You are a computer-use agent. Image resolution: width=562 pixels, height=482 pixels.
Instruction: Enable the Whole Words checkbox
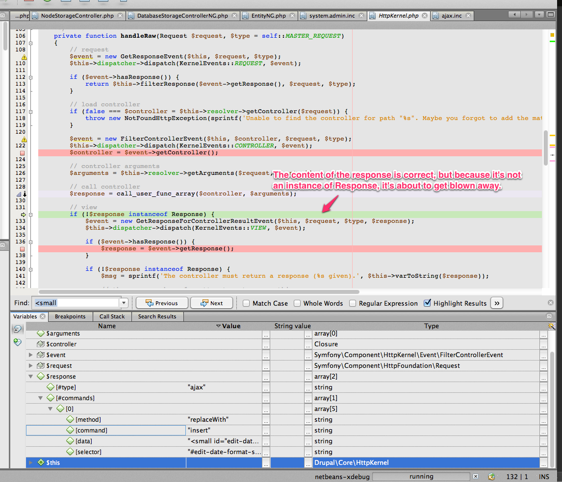click(x=297, y=303)
